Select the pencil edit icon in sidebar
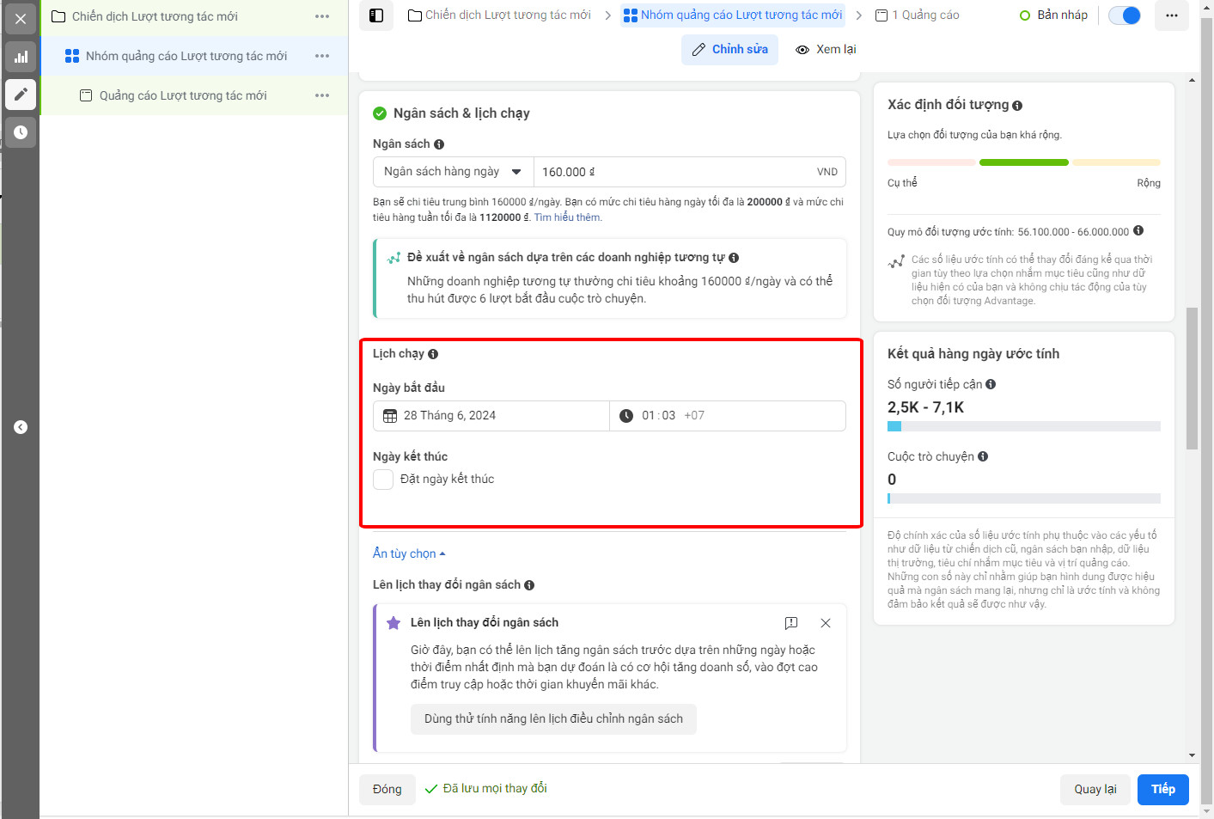Image resolution: width=1214 pixels, height=819 pixels. tap(21, 95)
